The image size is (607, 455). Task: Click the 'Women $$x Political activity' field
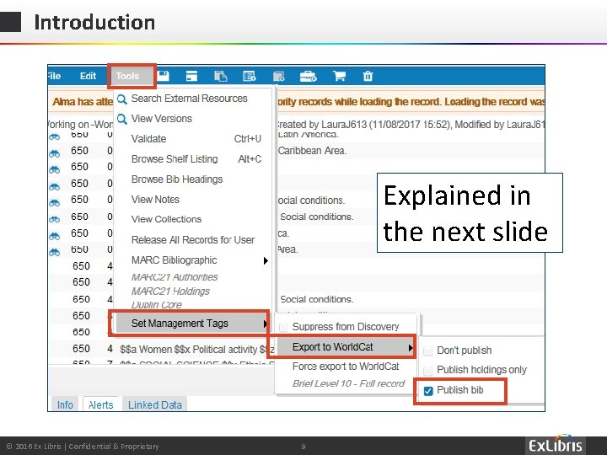click(x=197, y=349)
